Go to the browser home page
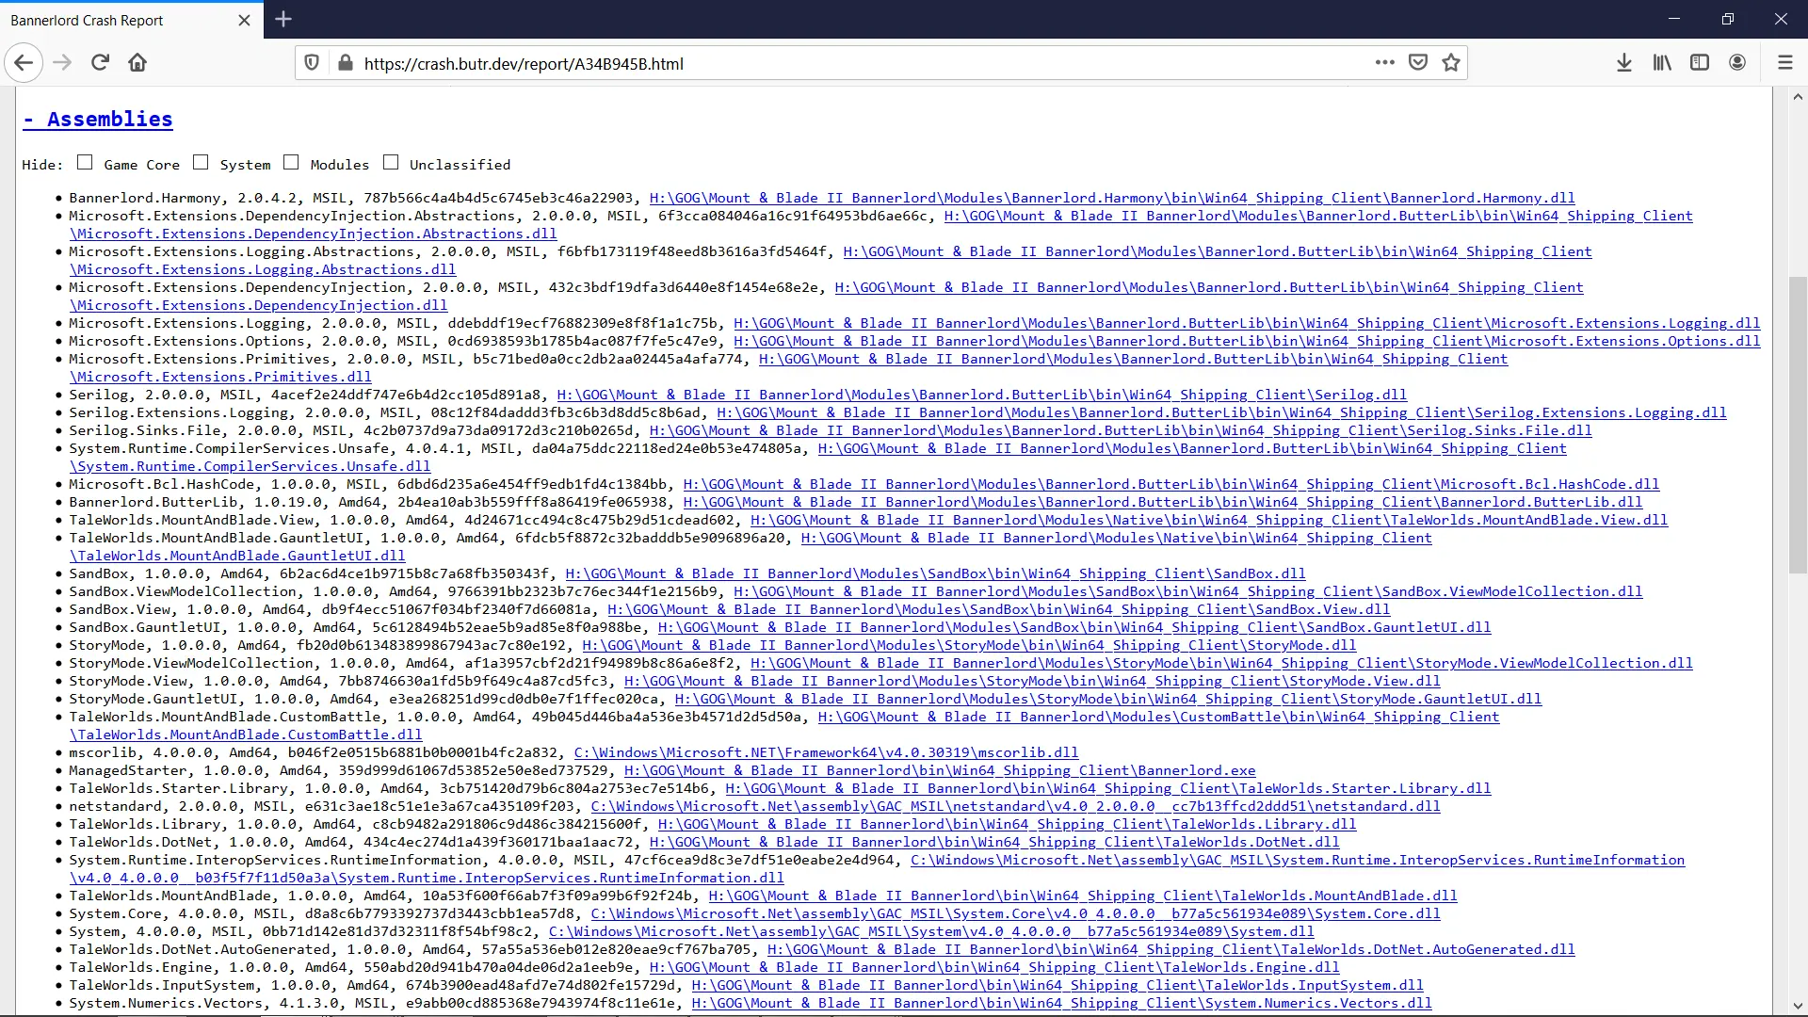 [x=137, y=63]
